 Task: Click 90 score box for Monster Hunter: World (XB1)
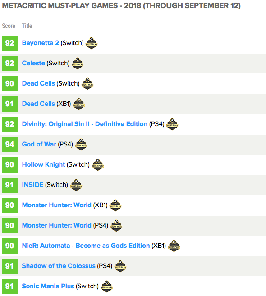10,205
